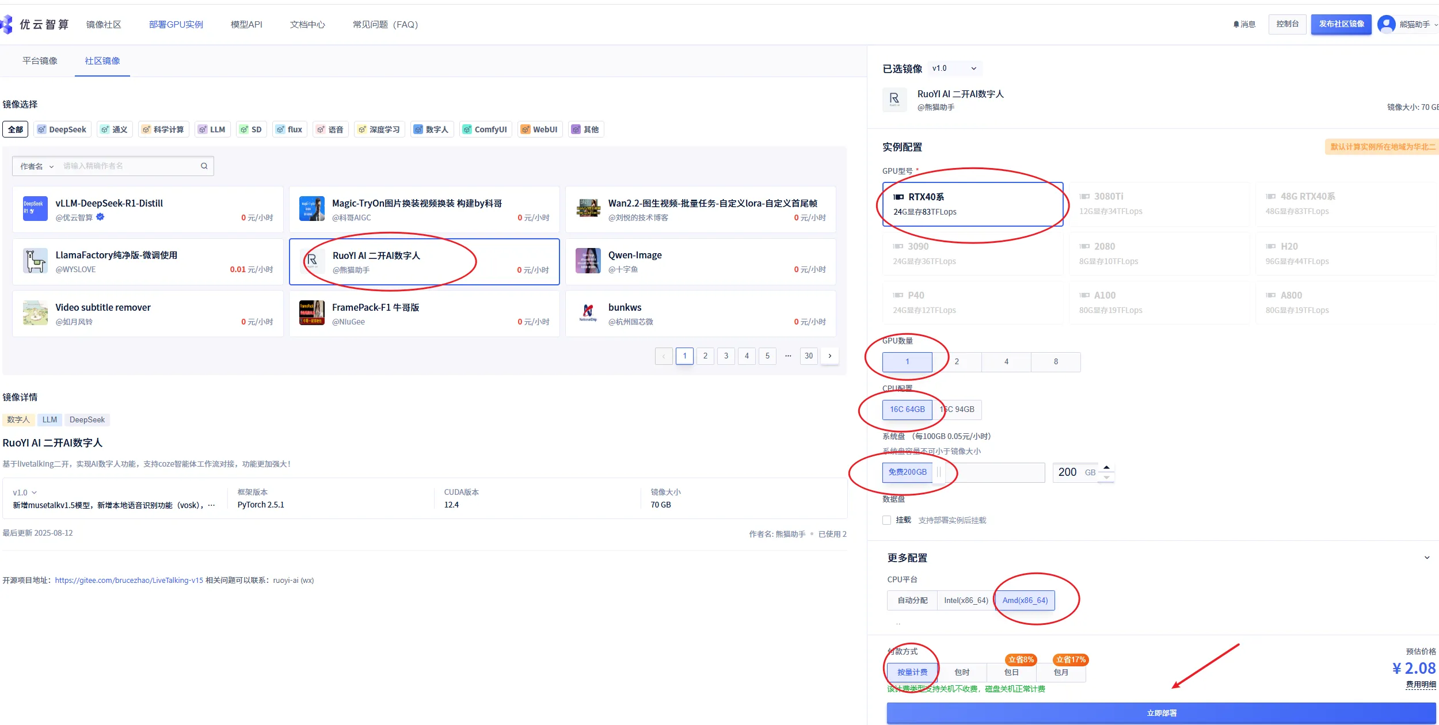Viewport: 1439px width, 725px height.
Task: Click RuoYI AI card logo icon
Action: click(312, 261)
